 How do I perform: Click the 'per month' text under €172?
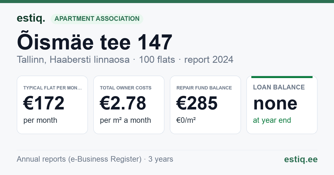click(x=40, y=120)
